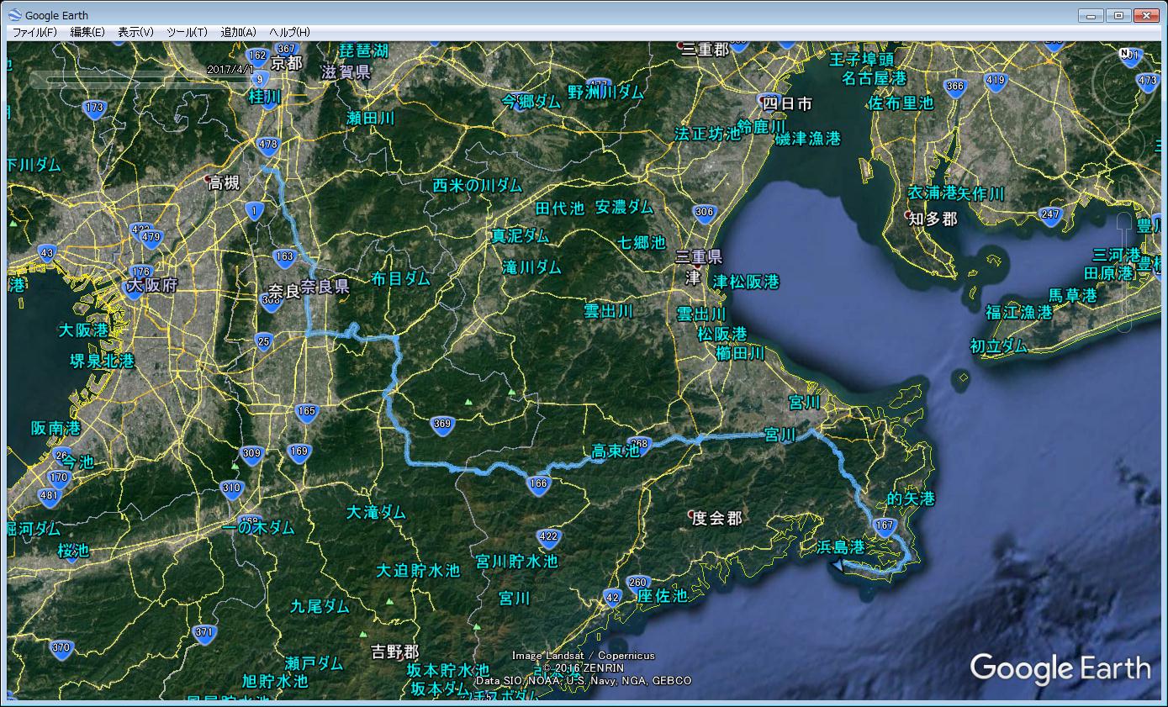The height and width of the screenshot is (707, 1168).
Task: Click the track endpoint arrow near 浜島港
Action: pyautogui.click(x=838, y=566)
